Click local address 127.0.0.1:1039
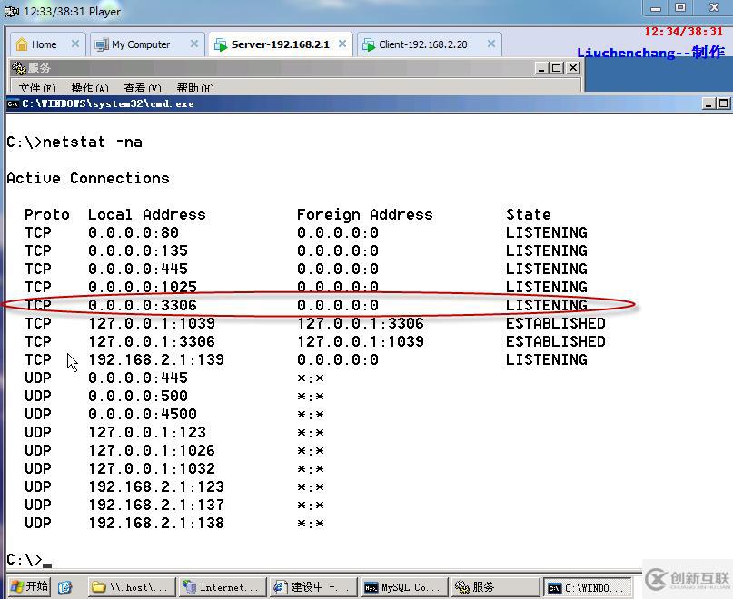The image size is (733, 599). (152, 323)
